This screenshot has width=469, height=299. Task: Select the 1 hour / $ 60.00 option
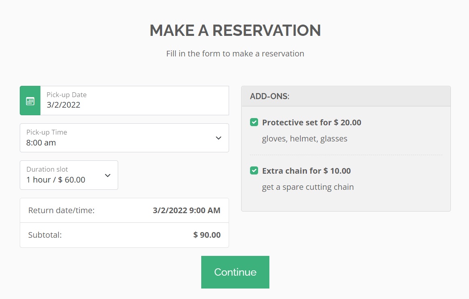(56, 180)
